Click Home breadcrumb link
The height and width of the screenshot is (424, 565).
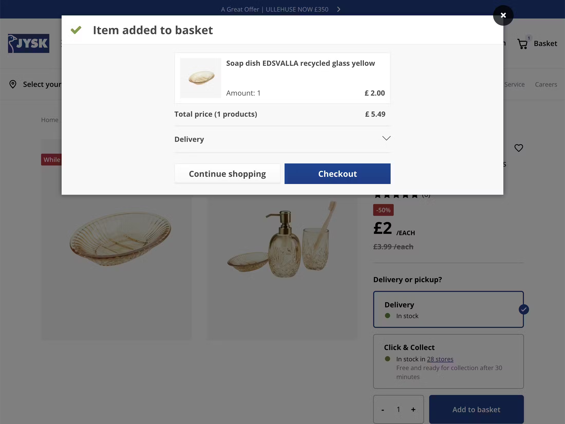pos(50,120)
